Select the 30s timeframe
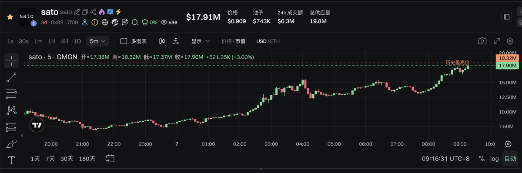Viewport: 522px width, 173px height. point(24,41)
